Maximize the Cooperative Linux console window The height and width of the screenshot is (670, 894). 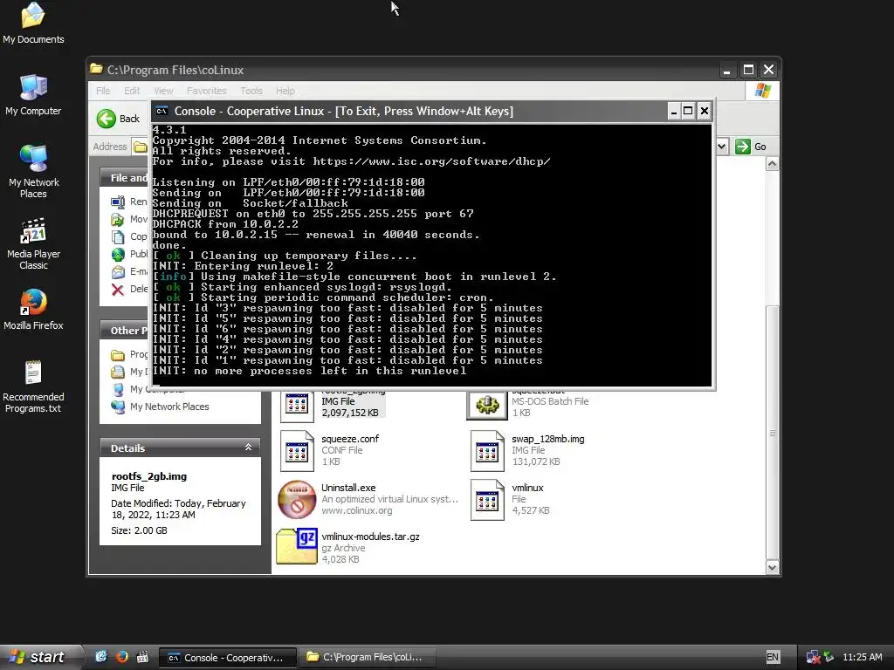click(688, 111)
